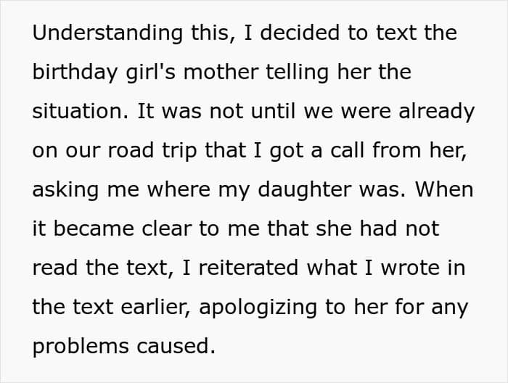Click the word "decided" in first line
This screenshot has width=508, height=383.
coord(300,33)
